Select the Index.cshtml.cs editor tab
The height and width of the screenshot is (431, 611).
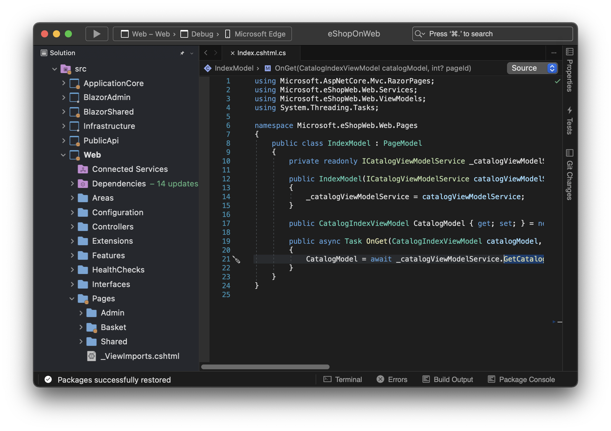(261, 53)
